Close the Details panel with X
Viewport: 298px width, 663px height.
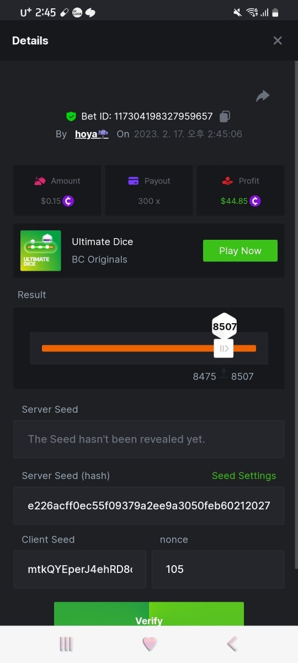tap(278, 40)
